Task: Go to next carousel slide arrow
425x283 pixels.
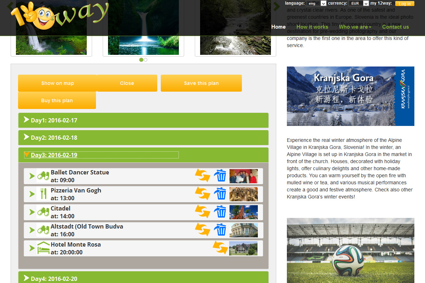Action: pyautogui.click(x=276, y=6)
